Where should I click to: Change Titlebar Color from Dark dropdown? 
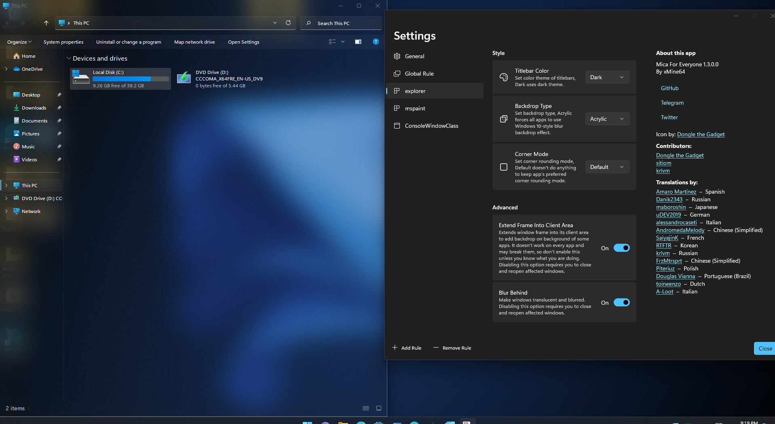tap(607, 77)
